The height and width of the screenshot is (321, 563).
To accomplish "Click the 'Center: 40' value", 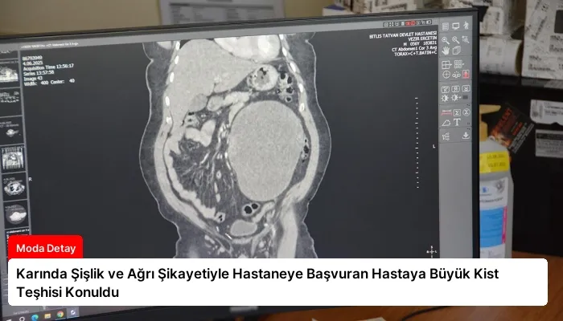I will (x=63, y=82).
